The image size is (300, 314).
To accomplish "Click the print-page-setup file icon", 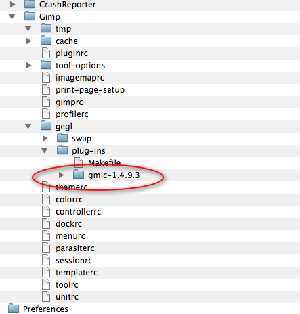I will tap(46, 90).
